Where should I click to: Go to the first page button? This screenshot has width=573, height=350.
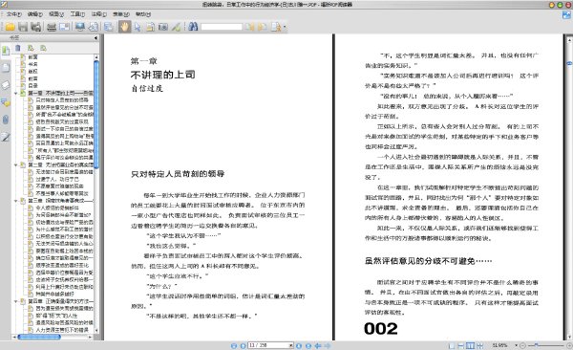point(234,345)
